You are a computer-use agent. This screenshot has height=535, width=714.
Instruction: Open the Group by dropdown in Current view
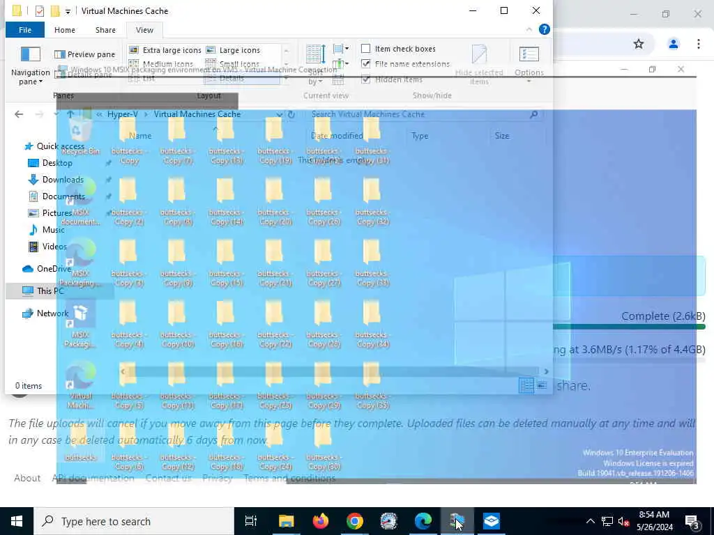coord(340,49)
